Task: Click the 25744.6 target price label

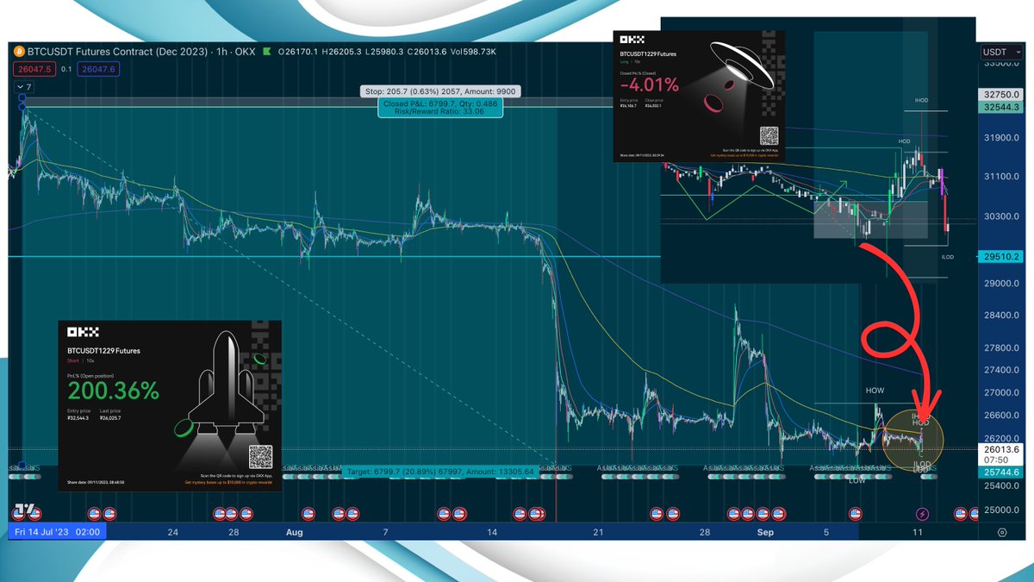Action: [1000, 472]
